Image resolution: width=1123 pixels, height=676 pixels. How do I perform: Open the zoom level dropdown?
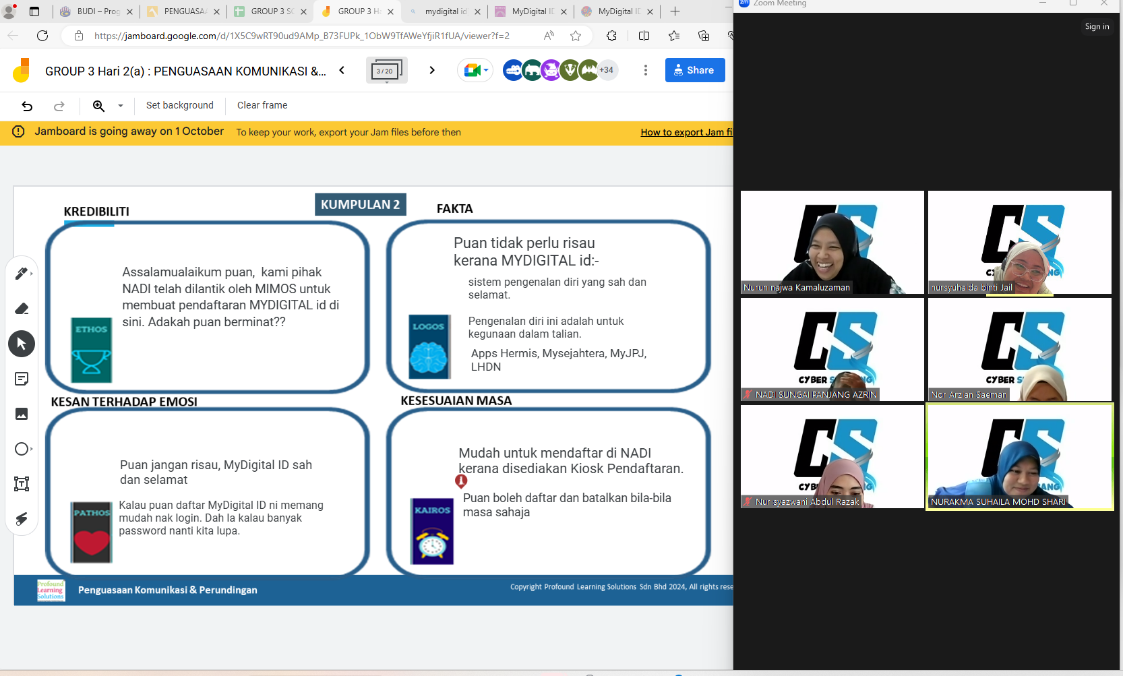point(121,106)
